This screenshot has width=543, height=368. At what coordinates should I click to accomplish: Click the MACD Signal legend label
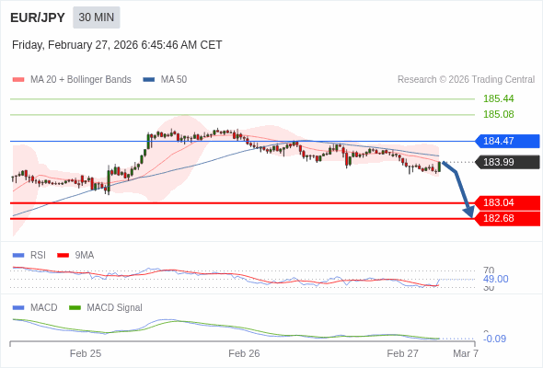tap(115, 308)
